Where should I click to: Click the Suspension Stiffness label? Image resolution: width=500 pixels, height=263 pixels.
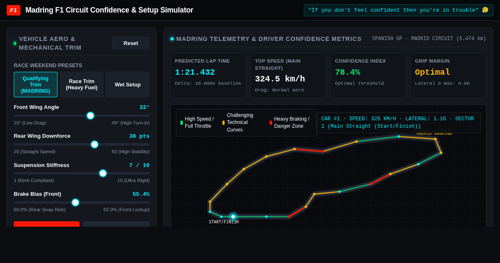point(42,165)
